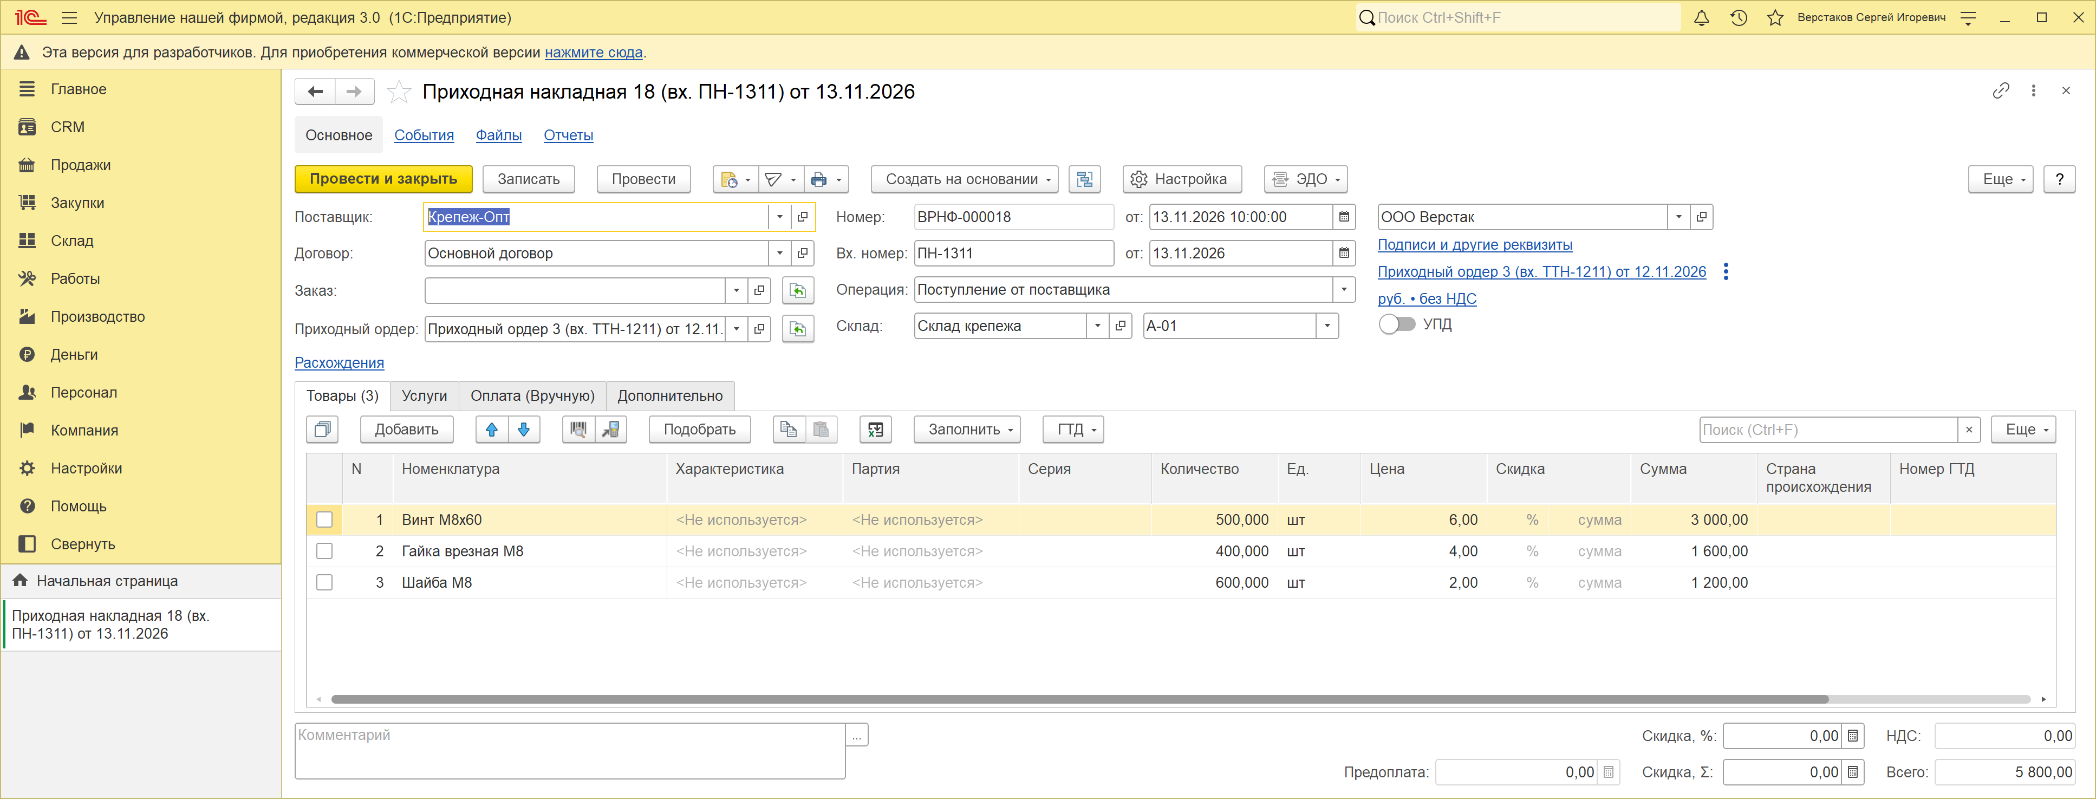Add document to favorites star beside title
This screenshot has height=799, width=2096.
click(x=398, y=92)
